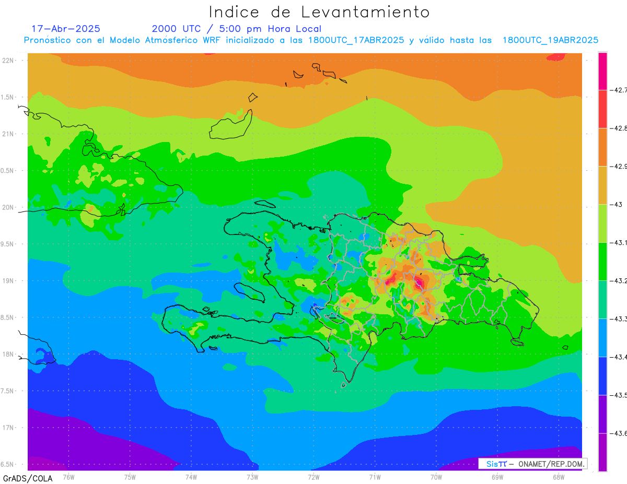Click the "SisTT - ONAMET/REP.DOM." label box
The image size is (627, 484).
tap(532, 464)
